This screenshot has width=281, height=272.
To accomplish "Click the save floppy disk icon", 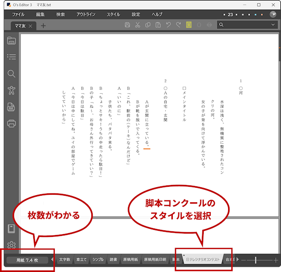I will click(127, 25).
